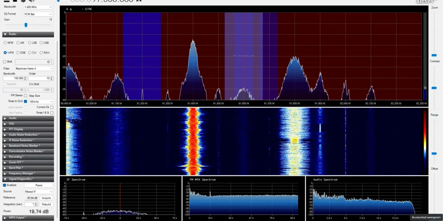Screen dimensions: 443x221
Task: Enable Swap I & Q checkbox
Action: pyautogui.click(x=52, y=113)
